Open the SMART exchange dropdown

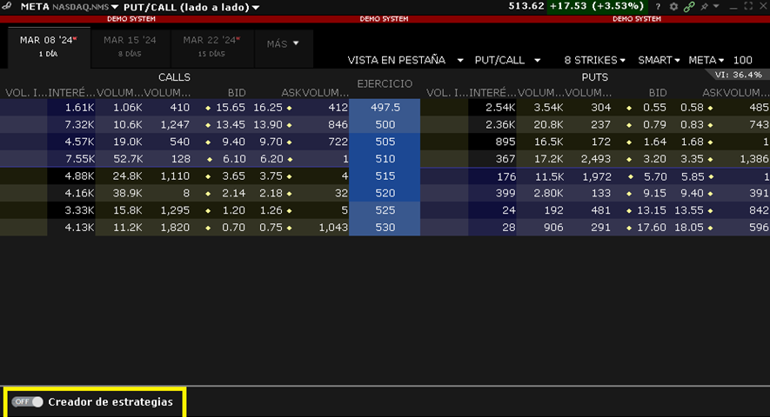pyautogui.click(x=660, y=60)
